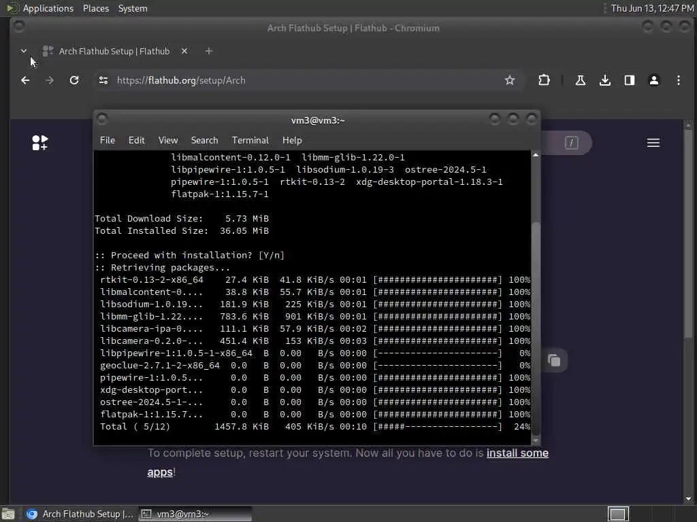Screen dimensions: 697x522
Task: Click the Total (5/12) progress line
Action: coord(314,427)
